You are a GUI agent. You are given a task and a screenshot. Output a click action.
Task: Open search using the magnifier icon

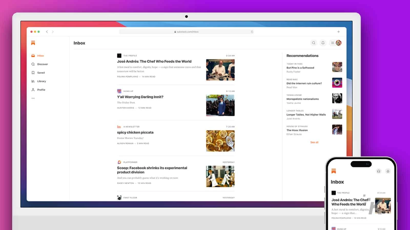314,43
